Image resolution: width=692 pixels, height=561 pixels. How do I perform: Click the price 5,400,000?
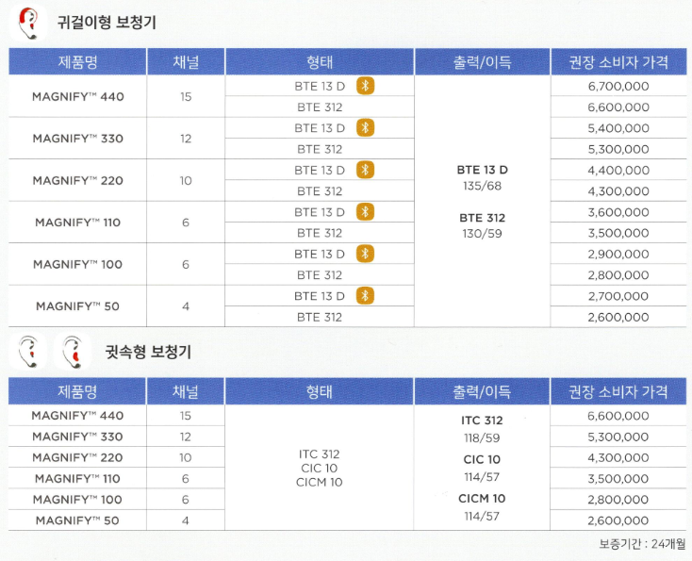click(618, 128)
